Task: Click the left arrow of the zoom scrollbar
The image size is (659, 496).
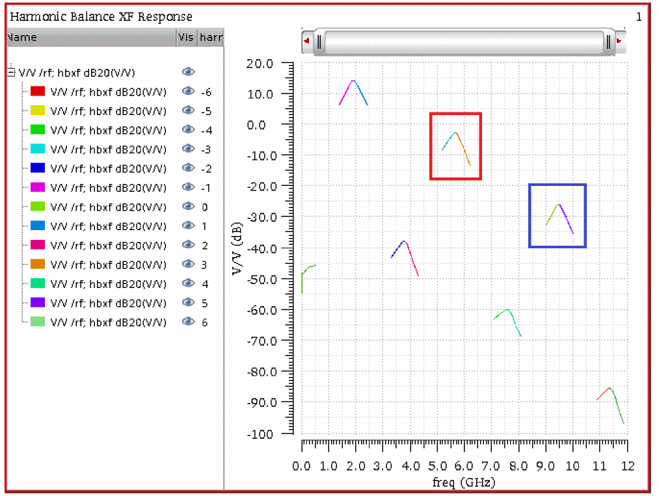Action: click(x=307, y=41)
